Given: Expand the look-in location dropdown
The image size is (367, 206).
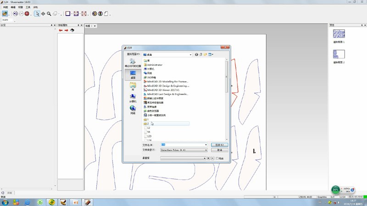Looking at the screenshot, I should (190, 54).
